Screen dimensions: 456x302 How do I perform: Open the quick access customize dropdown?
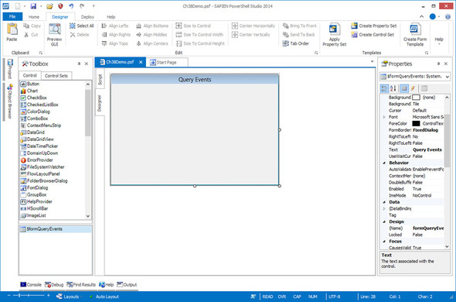94,6
